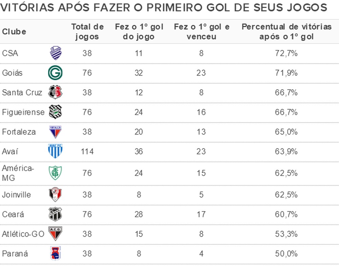
Task: Click the Paraná club crest
Action: (55, 253)
